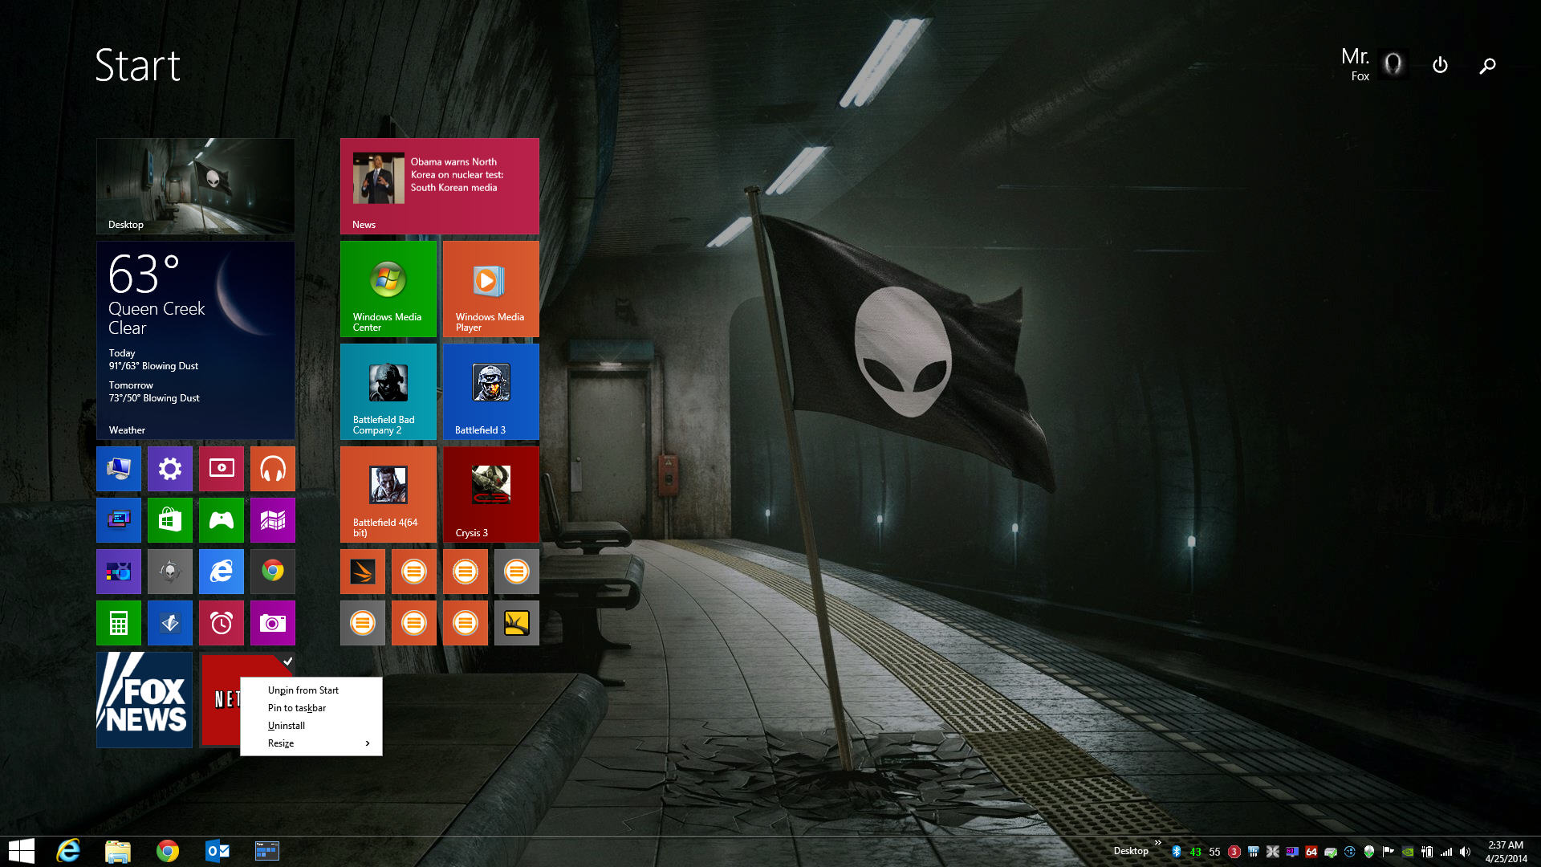
Task: Open the purple Maps tile
Action: click(x=272, y=519)
